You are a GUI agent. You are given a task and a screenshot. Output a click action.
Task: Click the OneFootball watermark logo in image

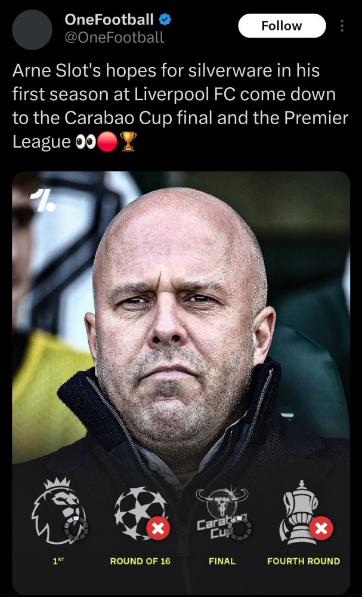click(43, 200)
